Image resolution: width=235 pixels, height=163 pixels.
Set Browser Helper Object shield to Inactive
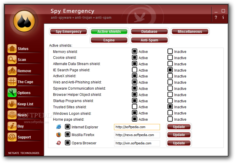point(170,94)
